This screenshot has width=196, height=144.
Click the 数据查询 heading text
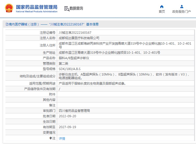(x=76, y=8)
